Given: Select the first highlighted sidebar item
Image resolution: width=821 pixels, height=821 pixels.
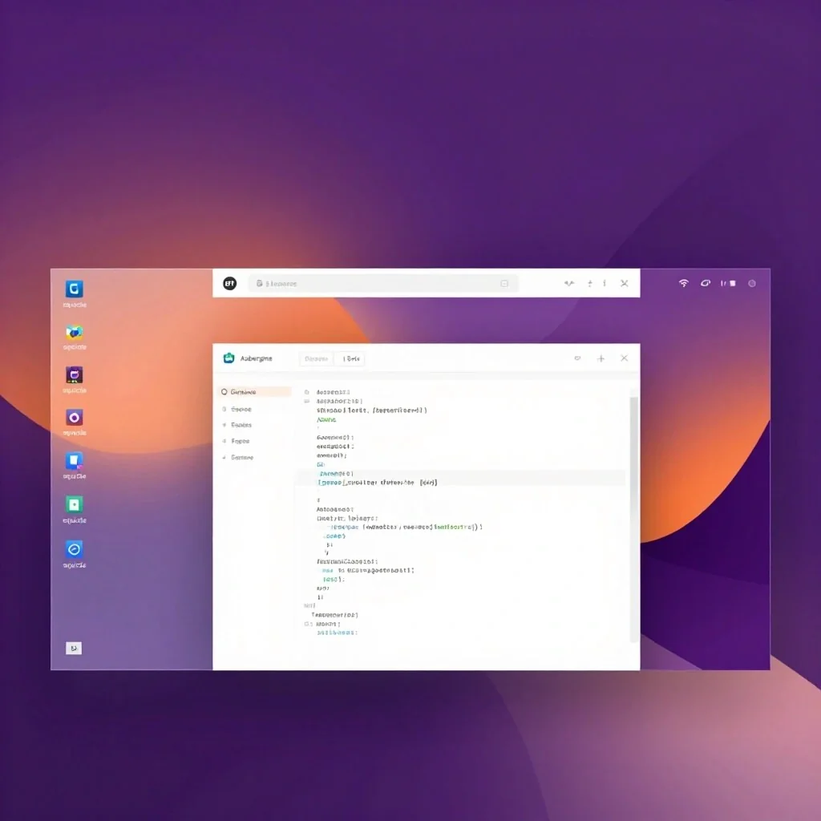Looking at the screenshot, I should (x=254, y=392).
